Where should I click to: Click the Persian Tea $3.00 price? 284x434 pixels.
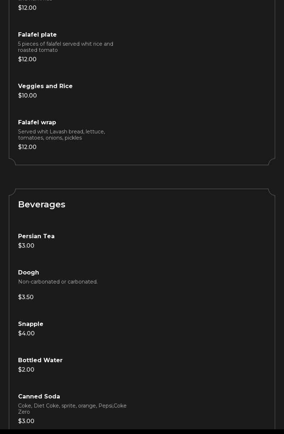tap(26, 246)
